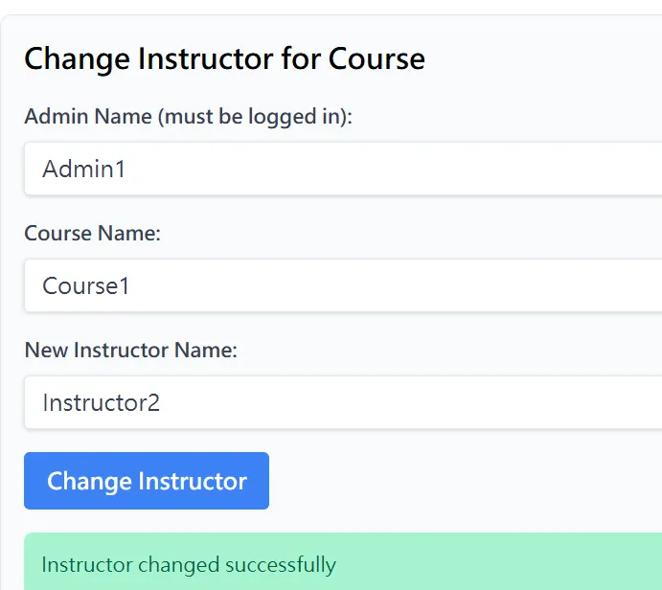Click the word "Change" in the page heading

click(x=78, y=58)
